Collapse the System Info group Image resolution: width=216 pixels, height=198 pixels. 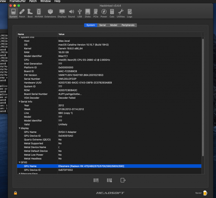[x=20, y=37]
